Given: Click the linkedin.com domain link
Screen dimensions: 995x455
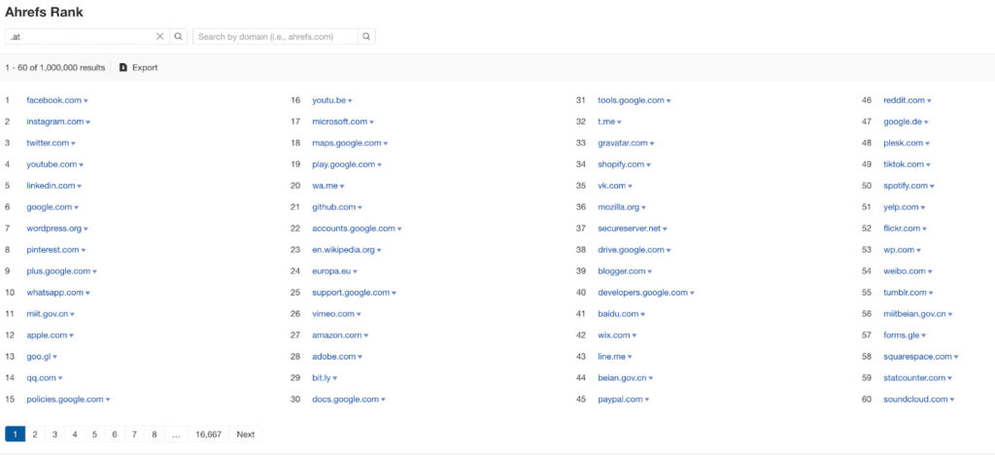Looking at the screenshot, I should coord(51,186).
